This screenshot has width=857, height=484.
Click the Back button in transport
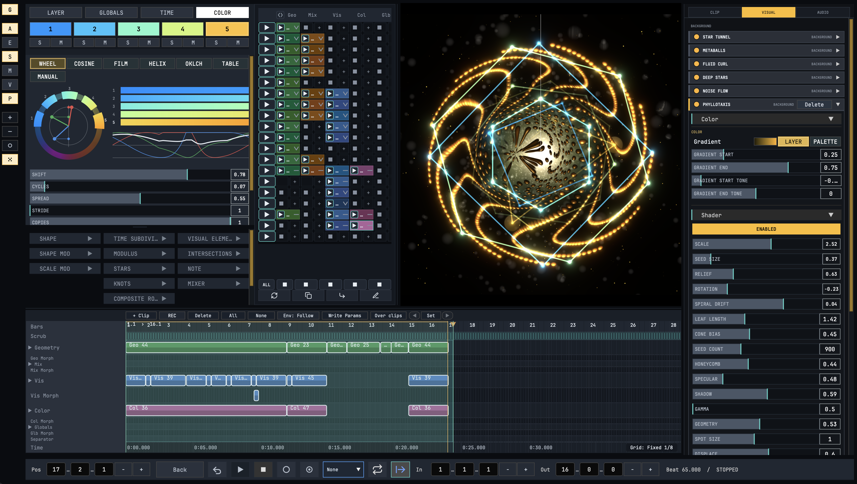(x=180, y=469)
